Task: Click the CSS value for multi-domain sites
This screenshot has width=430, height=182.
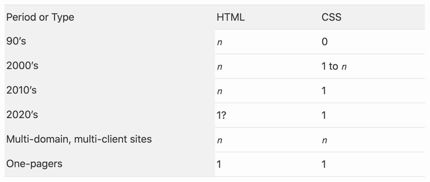Action: (x=324, y=141)
